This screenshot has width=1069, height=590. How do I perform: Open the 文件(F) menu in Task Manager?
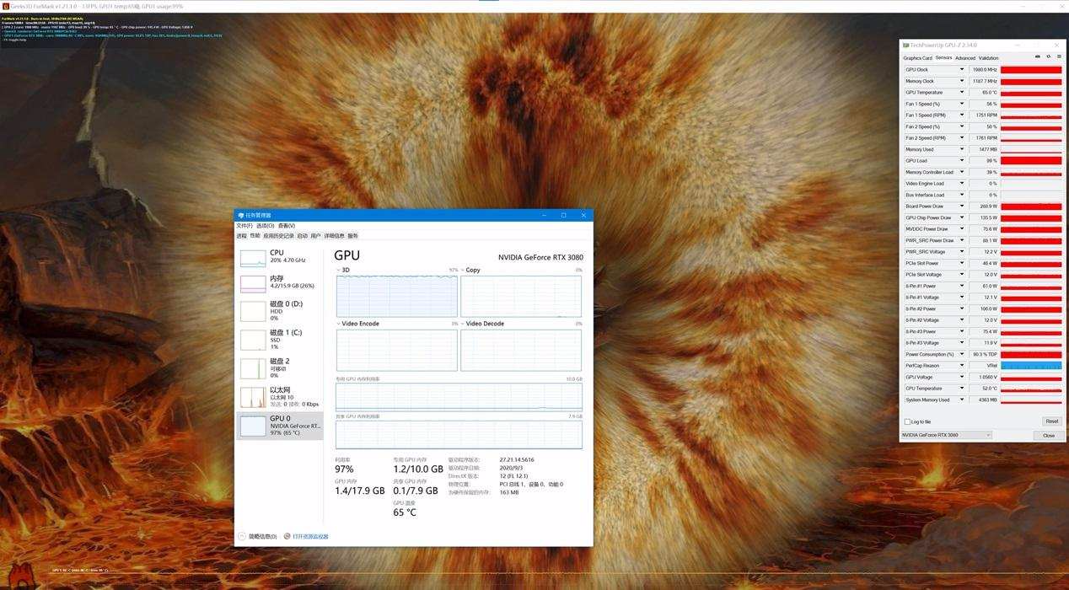point(244,226)
